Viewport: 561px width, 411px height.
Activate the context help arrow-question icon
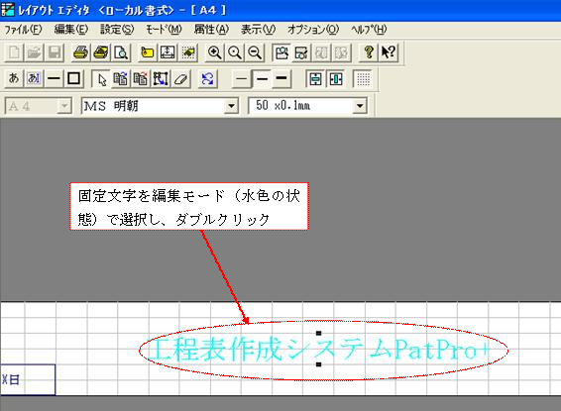389,52
